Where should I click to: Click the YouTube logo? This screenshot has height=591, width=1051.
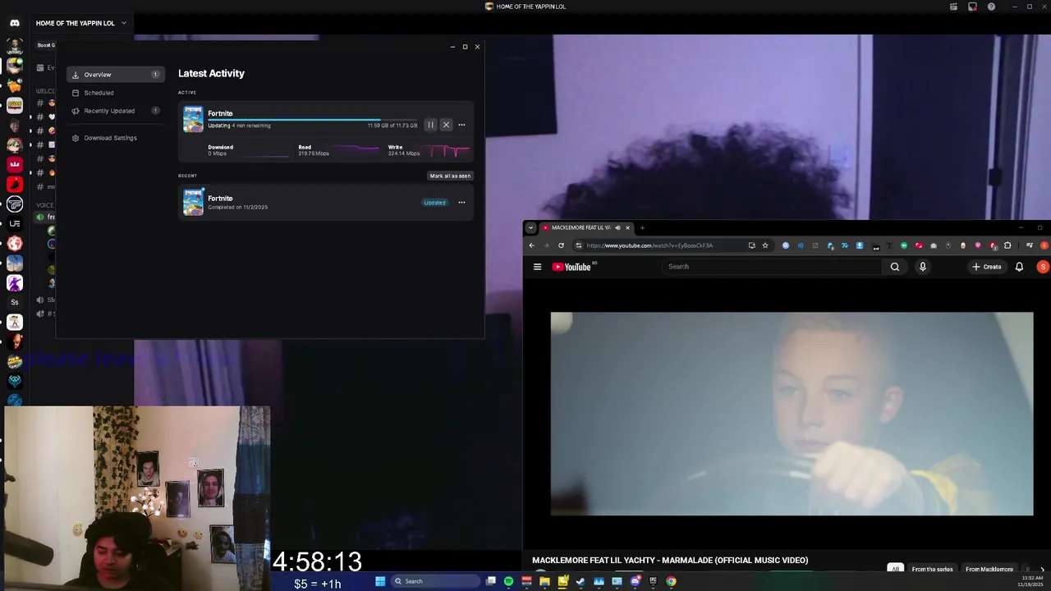571,267
